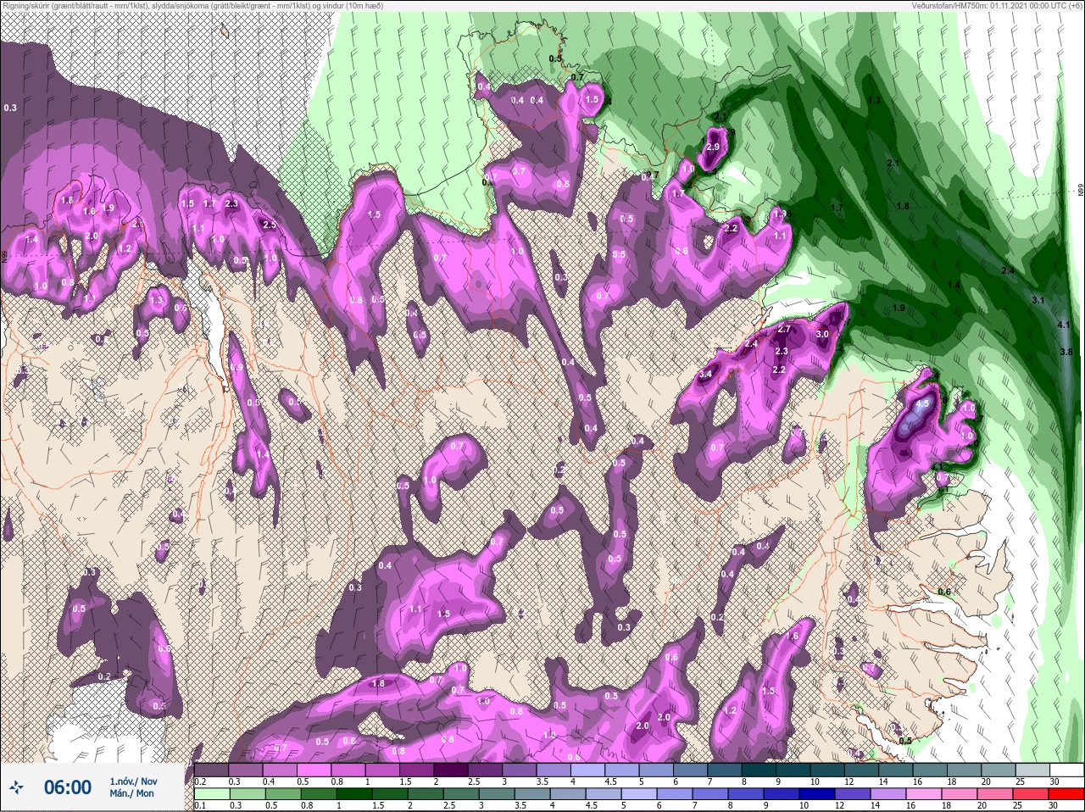Click the 0.2 label in upper legend row
1085x812 pixels.
[x=200, y=781]
